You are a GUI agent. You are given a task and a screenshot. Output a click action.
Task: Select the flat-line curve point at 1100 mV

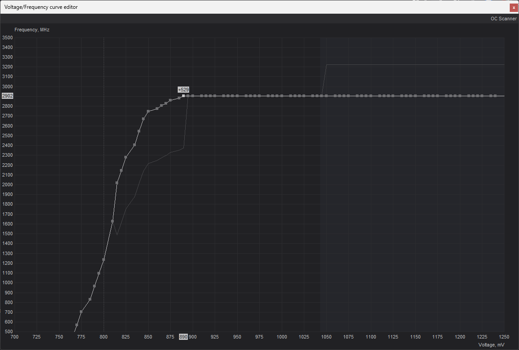tap(371, 96)
